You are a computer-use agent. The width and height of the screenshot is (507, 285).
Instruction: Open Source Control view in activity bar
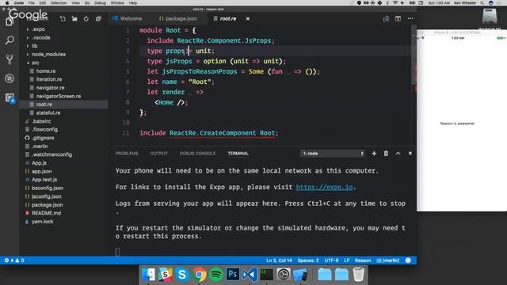[x=10, y=59]
